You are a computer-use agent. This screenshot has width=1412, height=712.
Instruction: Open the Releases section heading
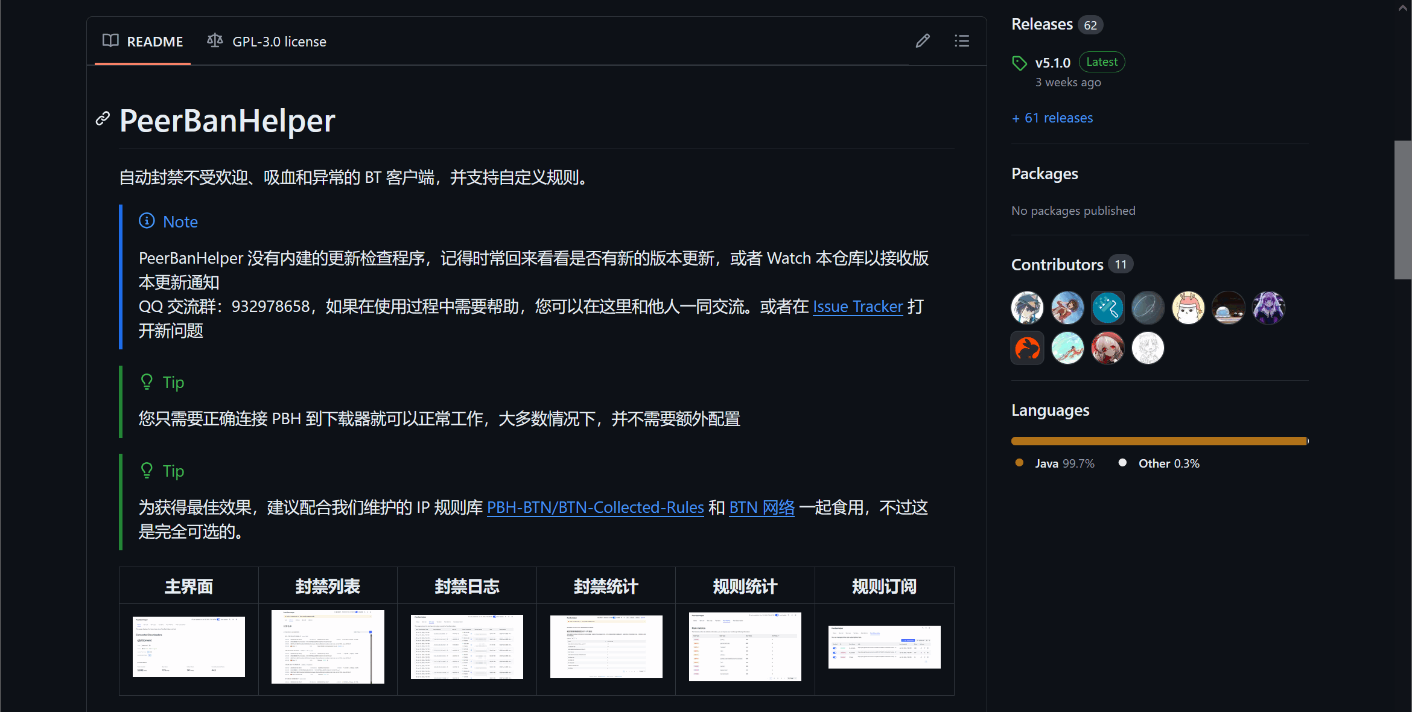pos(1042,24)
